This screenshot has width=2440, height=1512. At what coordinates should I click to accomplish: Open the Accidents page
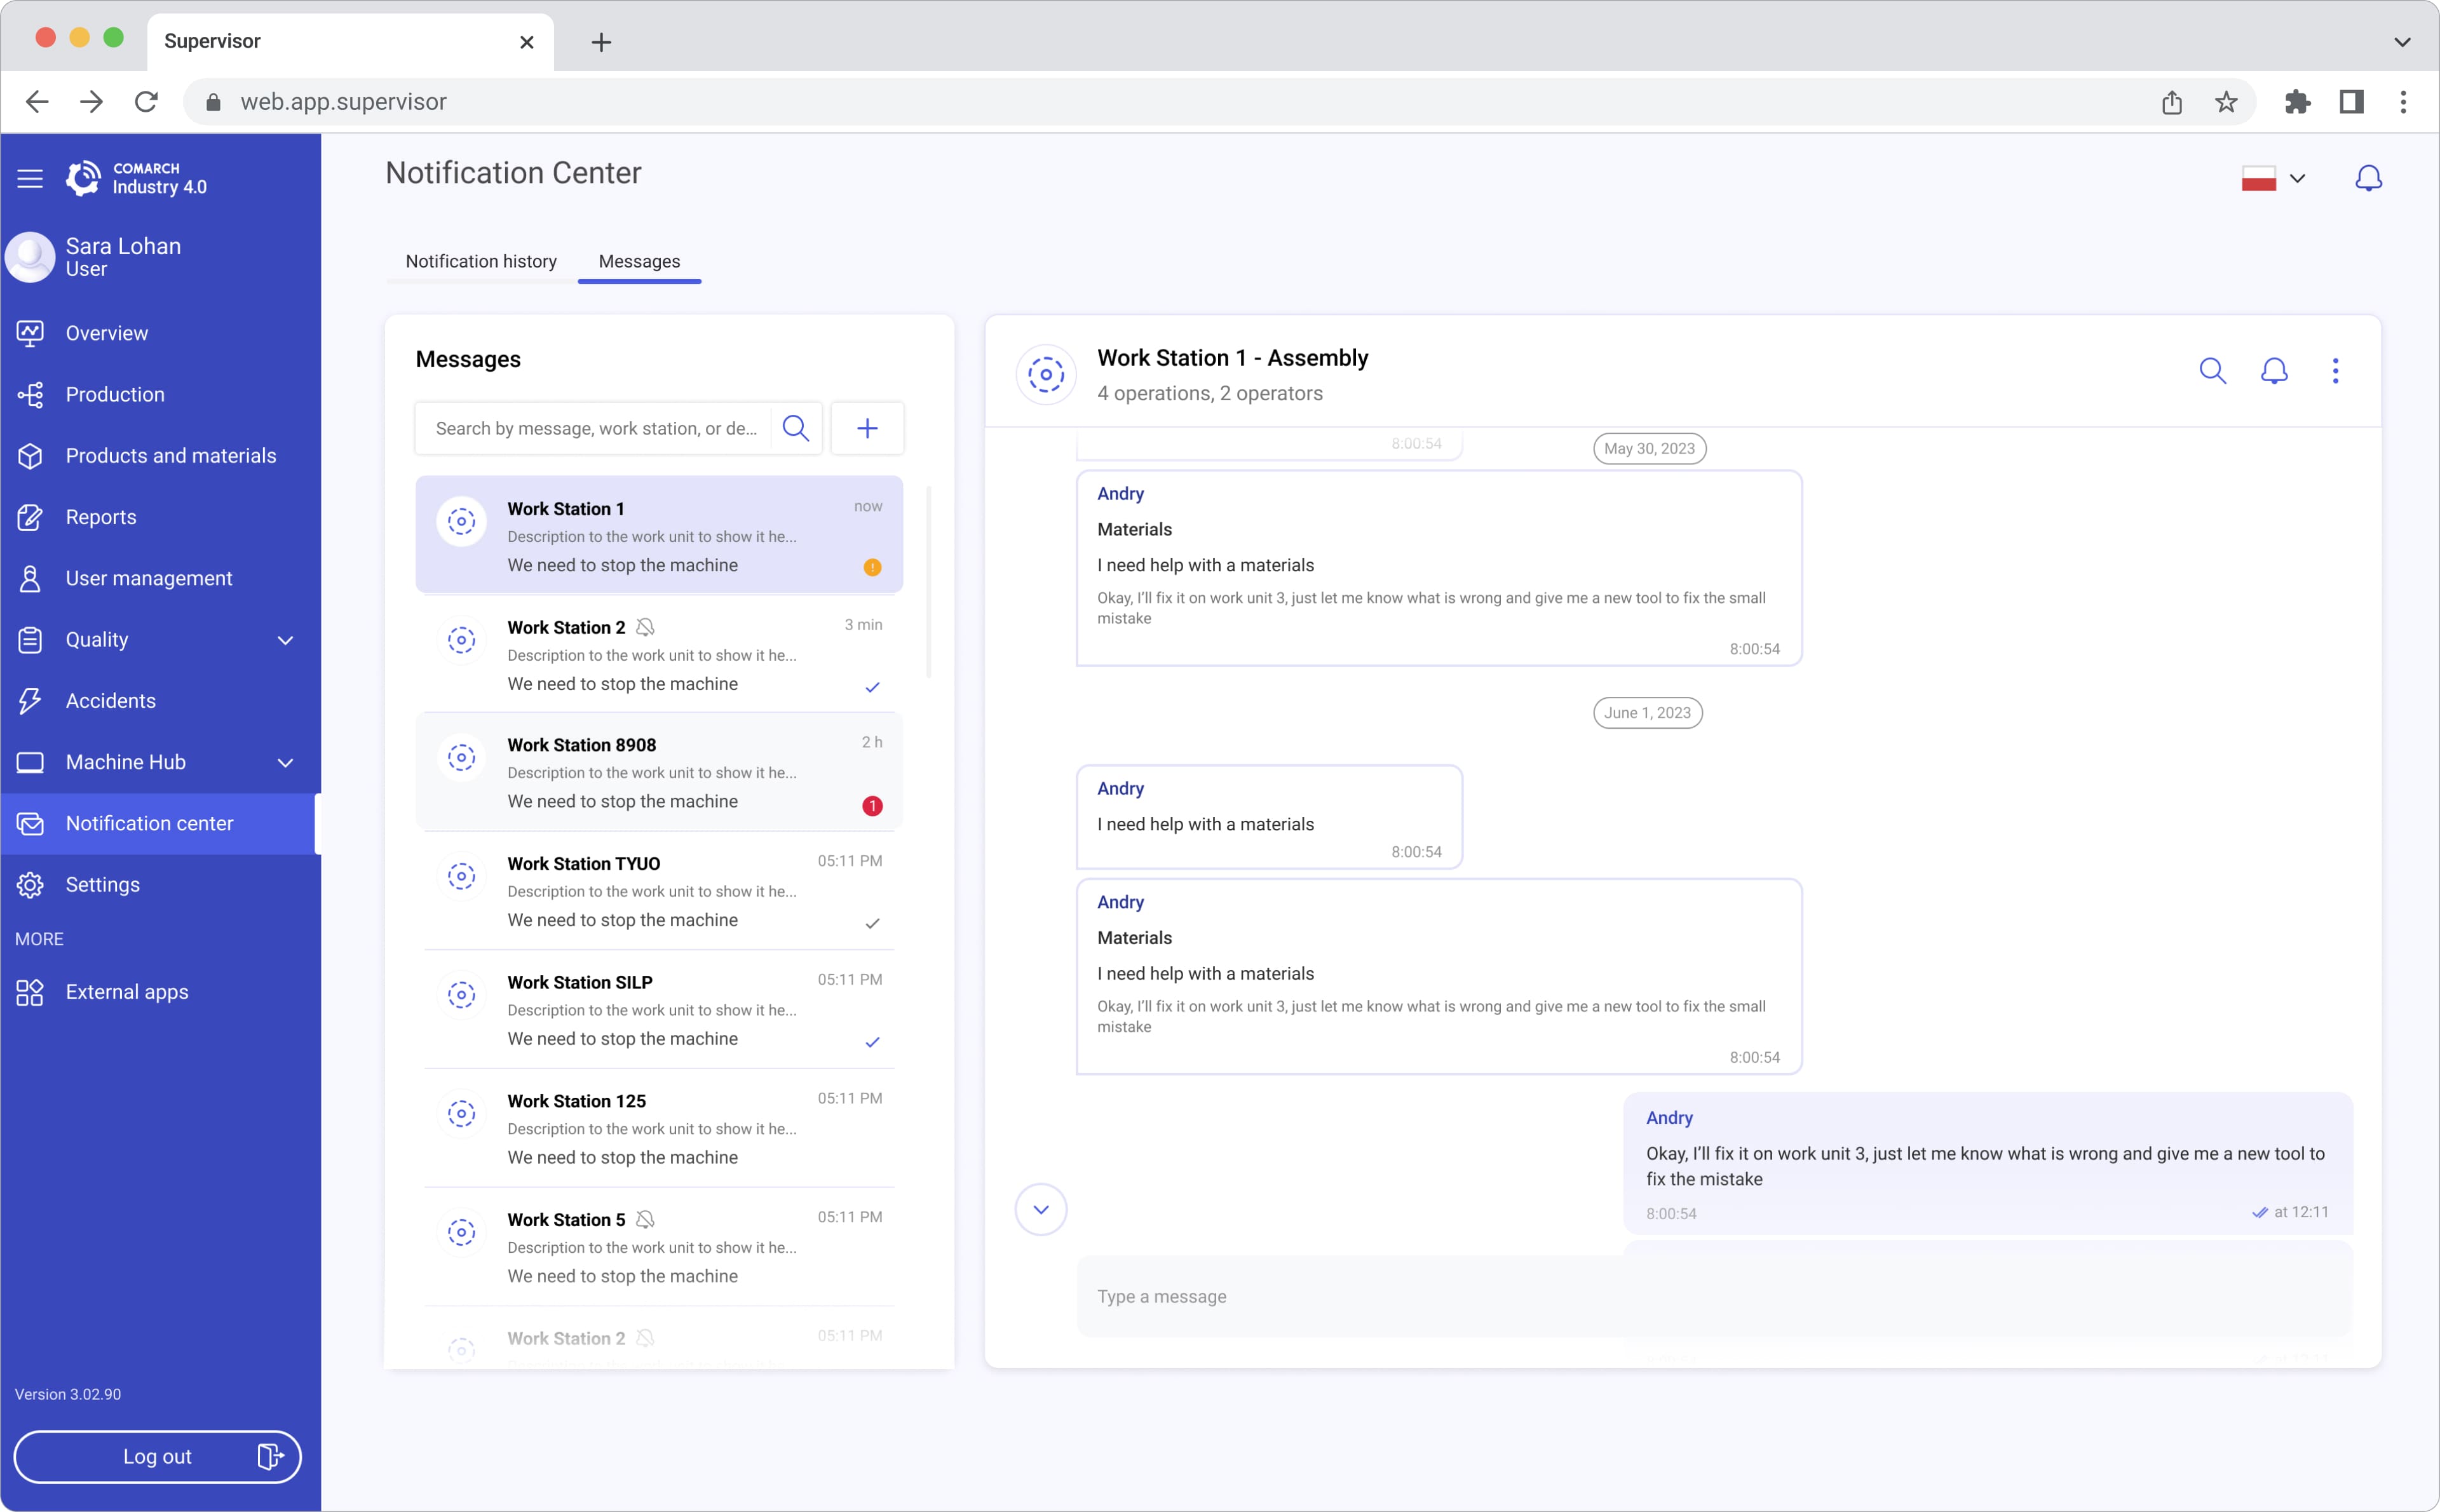(110, 700)
